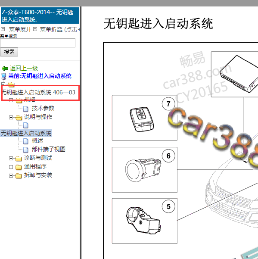The height and width of the screenshot is (259, 258).
Task: Expand the 诊断与测试 tree node
Action: click(x=11, y=159)
